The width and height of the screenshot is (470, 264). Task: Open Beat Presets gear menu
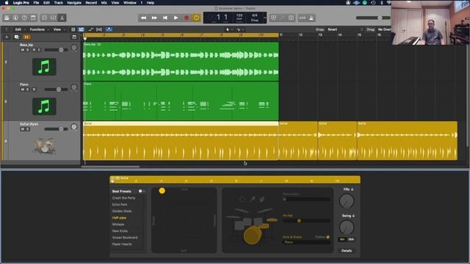pos(141,191)
